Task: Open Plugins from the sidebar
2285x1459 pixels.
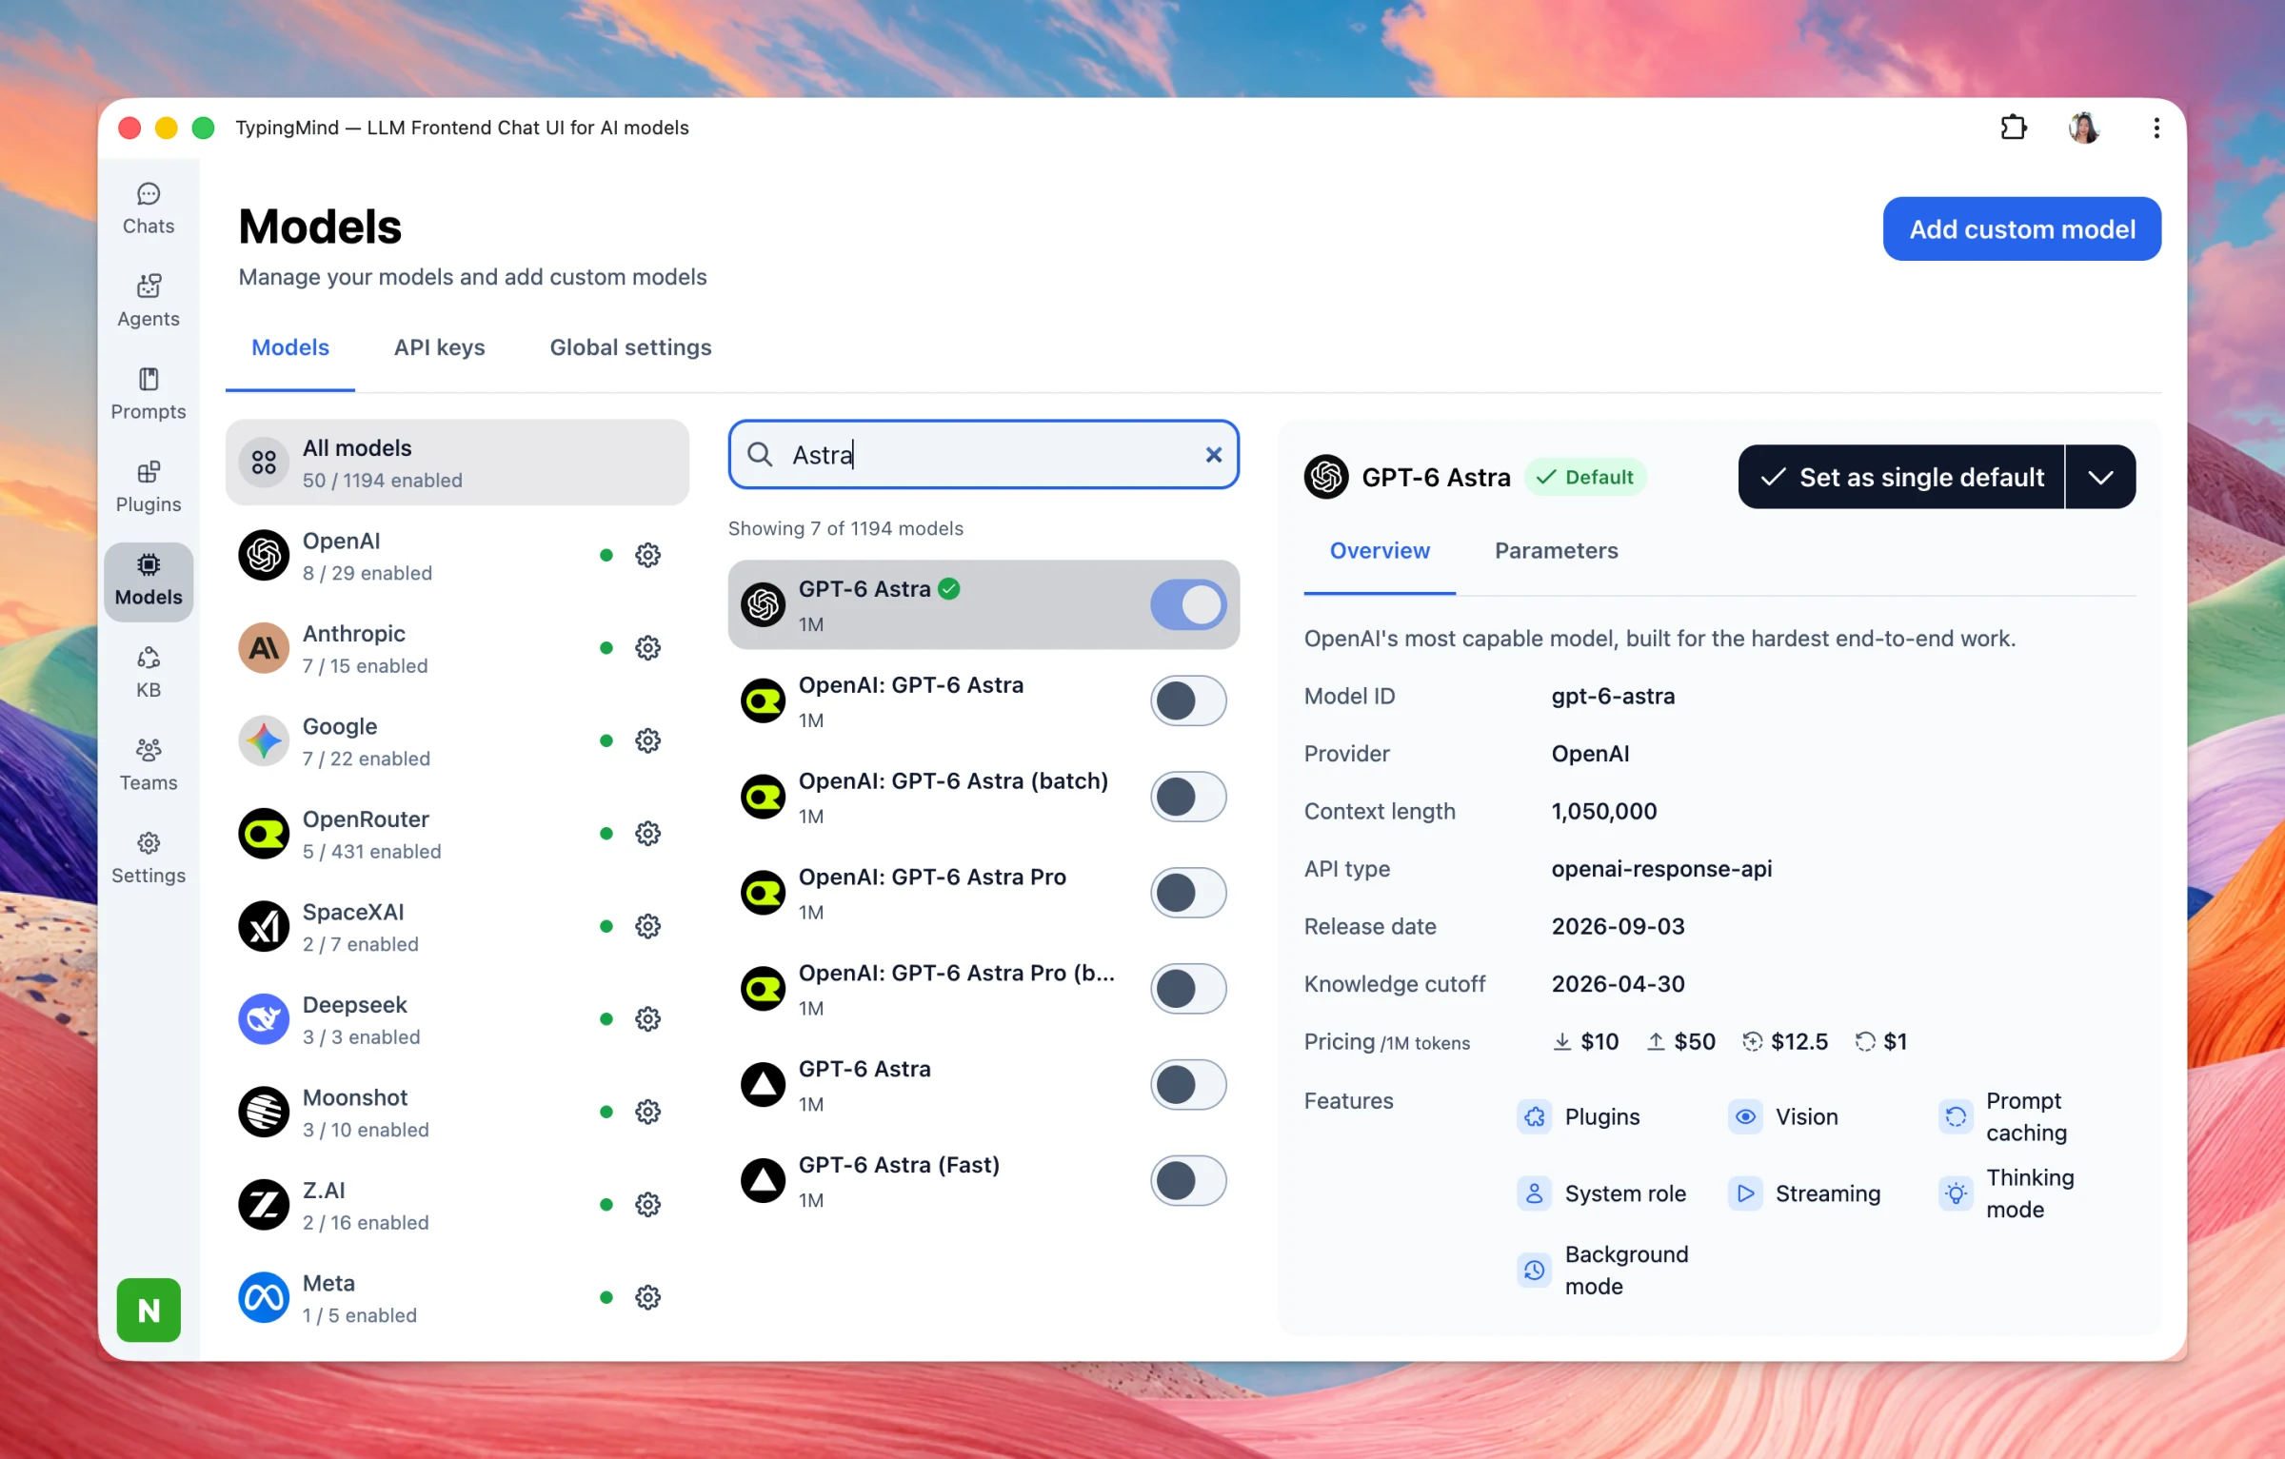Action: [x=149, y=486]
